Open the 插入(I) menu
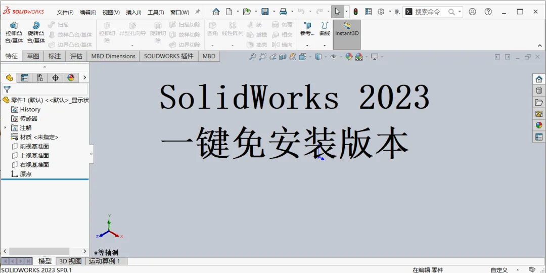546x273 pixels. [x=133, y=12]
